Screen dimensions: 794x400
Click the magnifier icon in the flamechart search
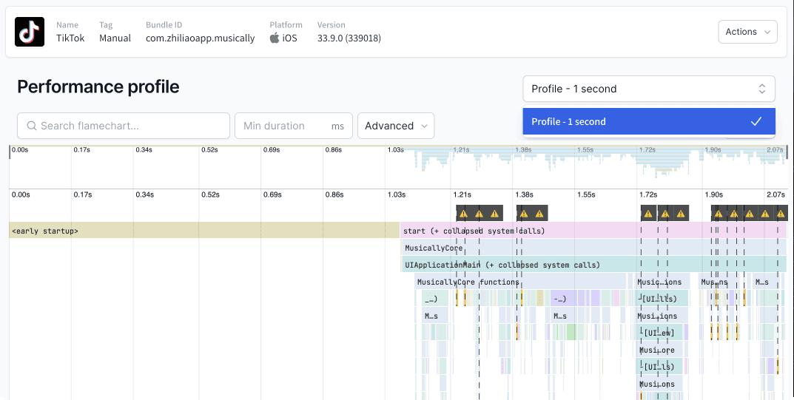32,126
